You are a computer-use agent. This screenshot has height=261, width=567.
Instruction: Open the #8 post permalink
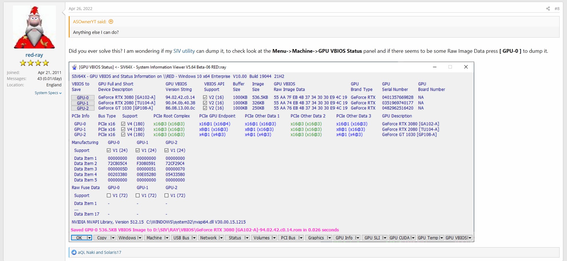click(x=557, y=9)
